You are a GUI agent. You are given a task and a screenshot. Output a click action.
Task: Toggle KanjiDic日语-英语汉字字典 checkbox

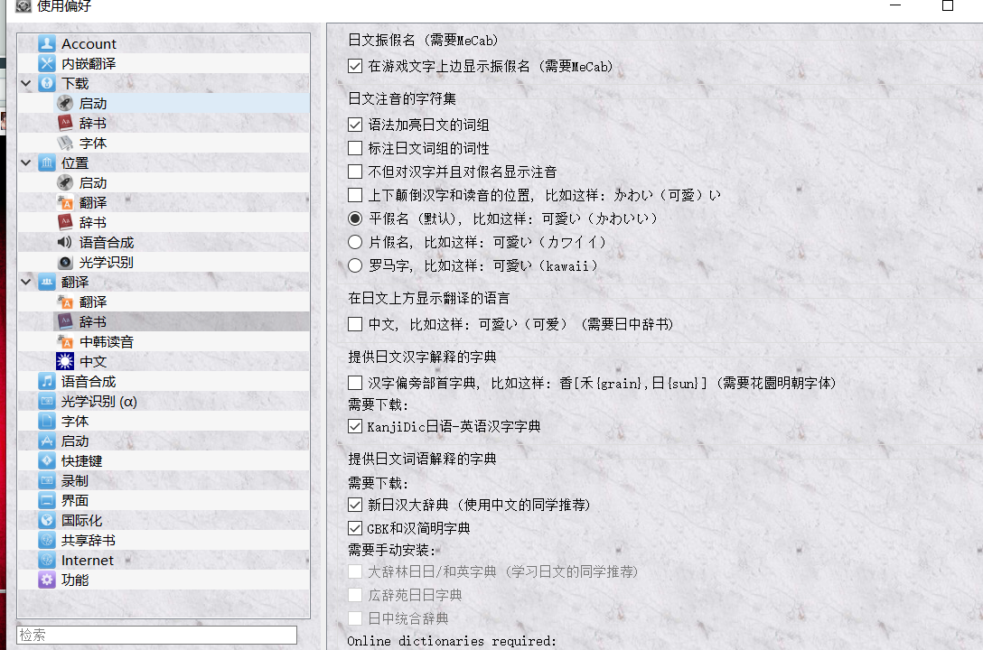tap(355, 426)
